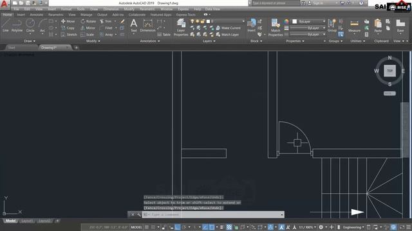The height and width of the screenshot is (231, 412).
Task: Activate the Mirror tool
Action: 88,28
